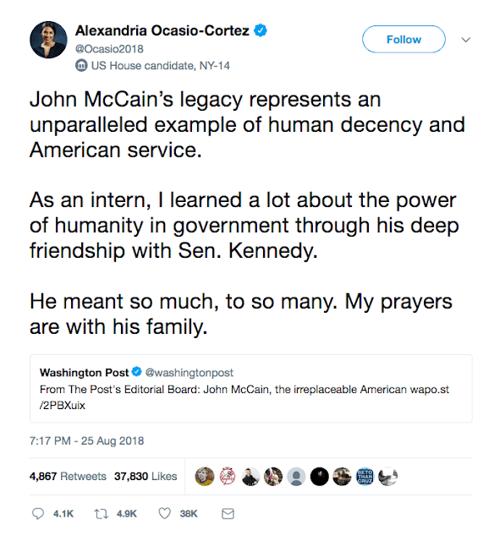Click the @Ocasio2018 handle
This screenshot has height=541, width=500.
pyautogui.click(x=109, y=49)
